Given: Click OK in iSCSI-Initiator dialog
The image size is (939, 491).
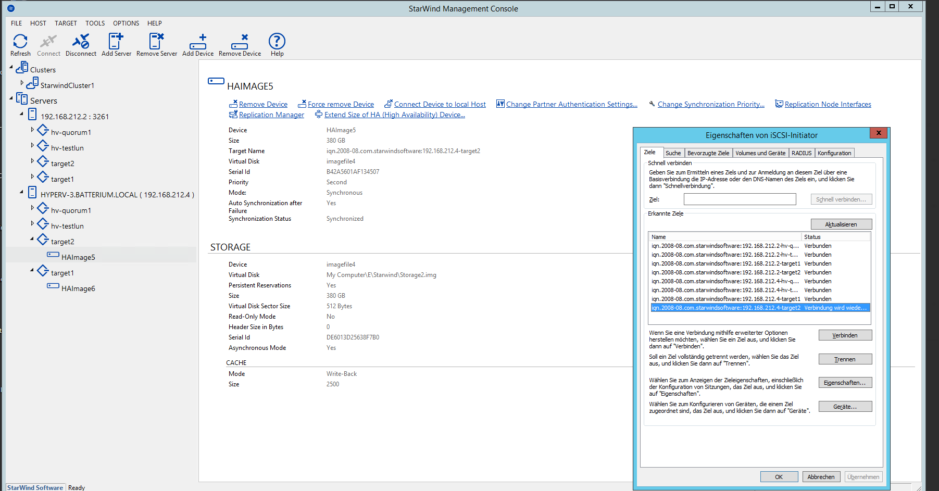Looking at the screenshot, I should pyautogui.click(x=779, y=477).
